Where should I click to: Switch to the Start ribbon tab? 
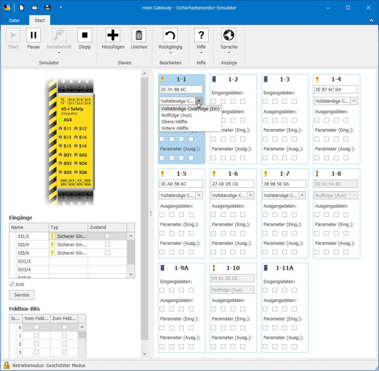pyautogui.click(x=39, y=20)
